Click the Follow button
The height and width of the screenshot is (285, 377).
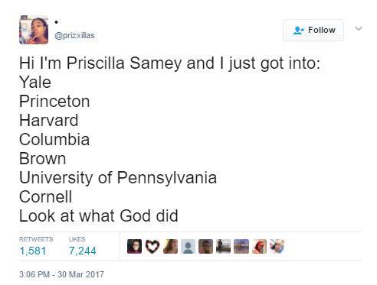click(x=313, y=30)
